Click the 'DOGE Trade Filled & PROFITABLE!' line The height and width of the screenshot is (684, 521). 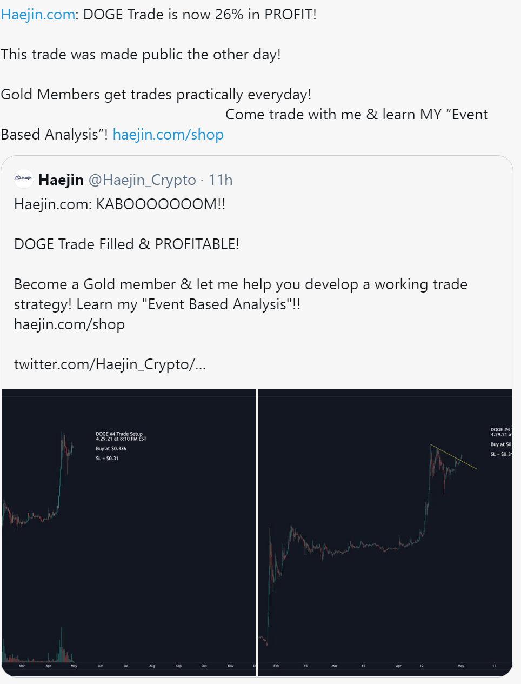126,244
